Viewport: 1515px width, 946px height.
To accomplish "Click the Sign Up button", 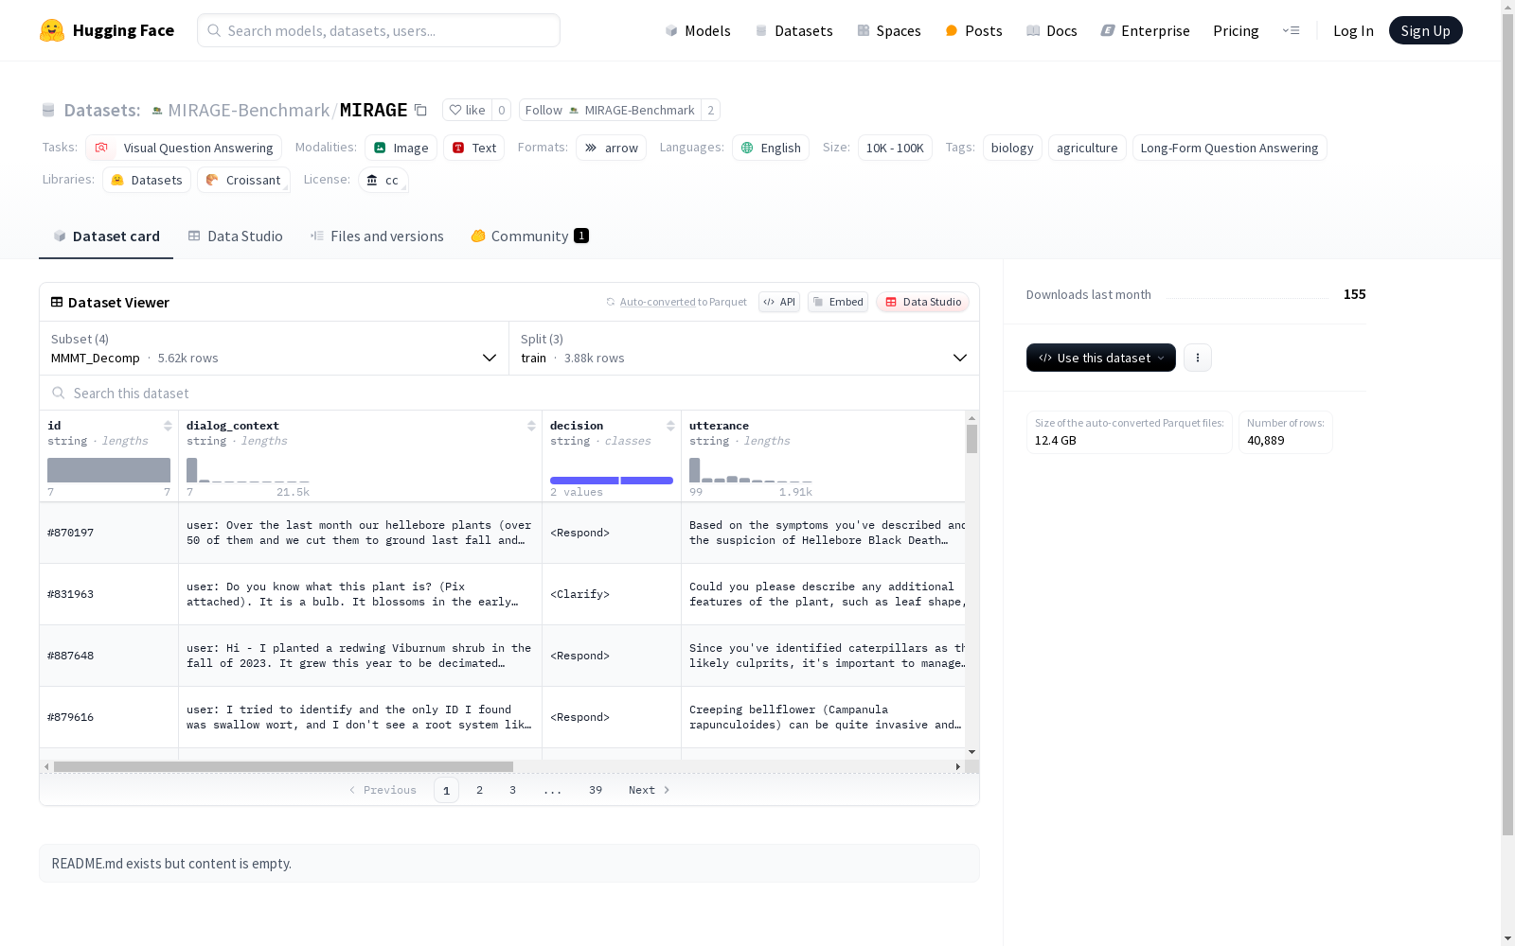I will tap(1425, 30).
